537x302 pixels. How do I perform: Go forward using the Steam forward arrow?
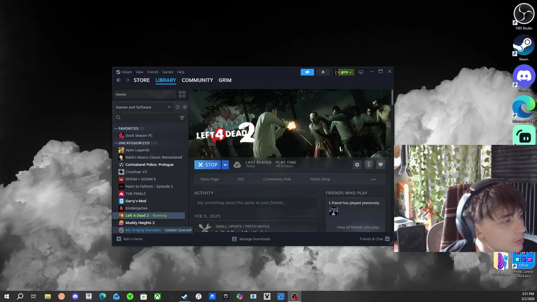[x=127, y=80]
